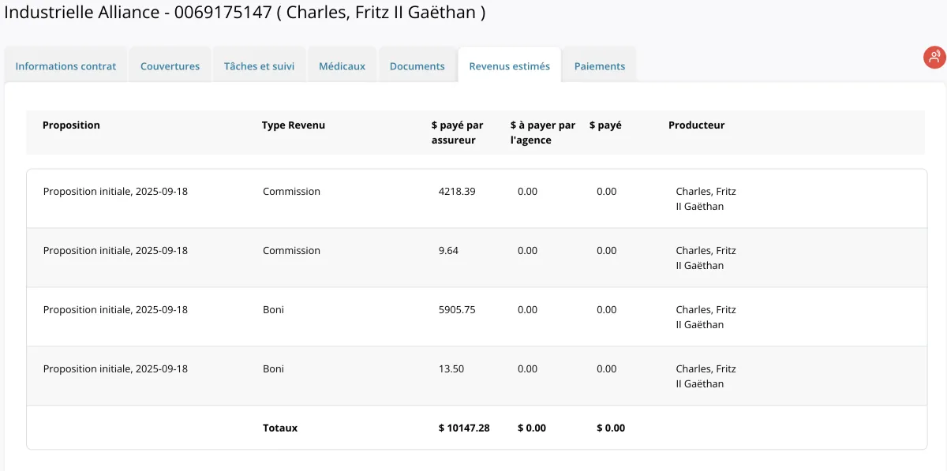
Task: Click the Producteur column header
Action: (x=696, y=125)
